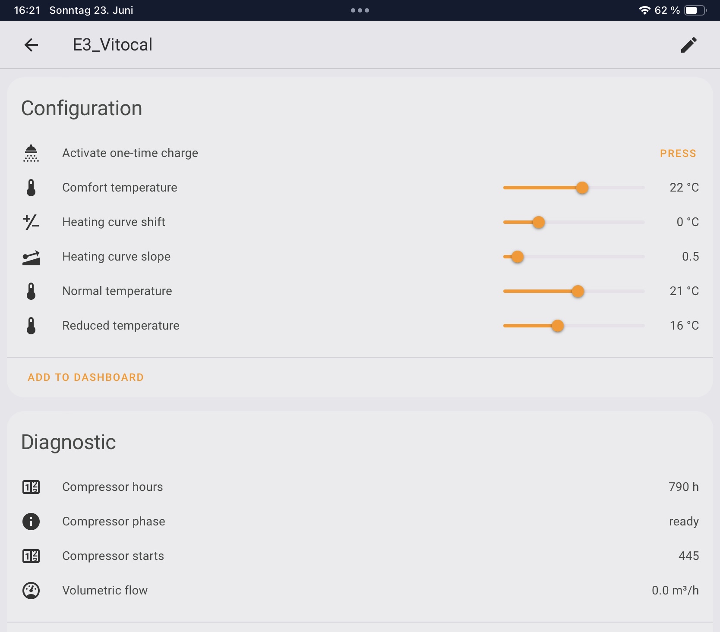Click the 0 °C curve shift value
The width and height of the screenshot is (720, 632).
(x=688, y=222)
